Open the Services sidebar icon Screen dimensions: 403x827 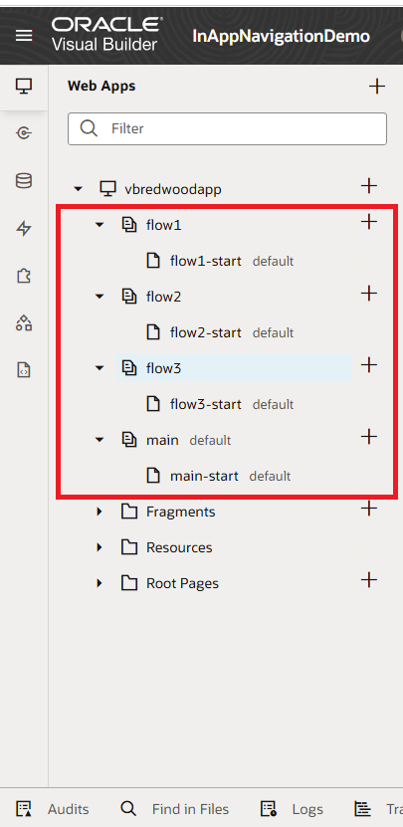click(24, 133)
